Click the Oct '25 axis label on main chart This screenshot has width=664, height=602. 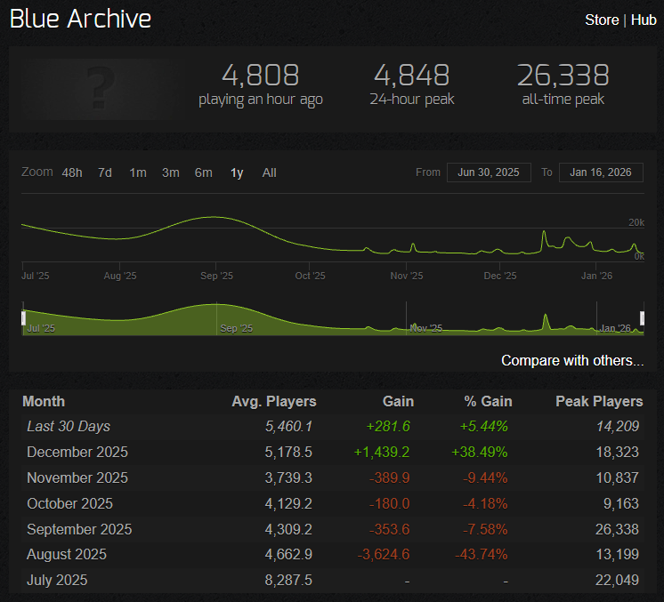[x=310, y=276]
